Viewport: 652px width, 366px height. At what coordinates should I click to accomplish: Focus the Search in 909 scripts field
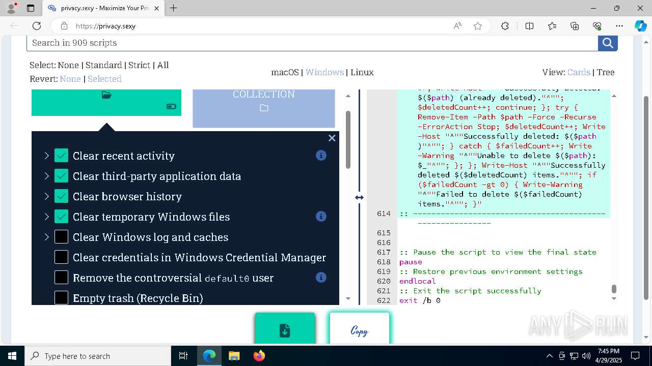click(x=312, y=43)
